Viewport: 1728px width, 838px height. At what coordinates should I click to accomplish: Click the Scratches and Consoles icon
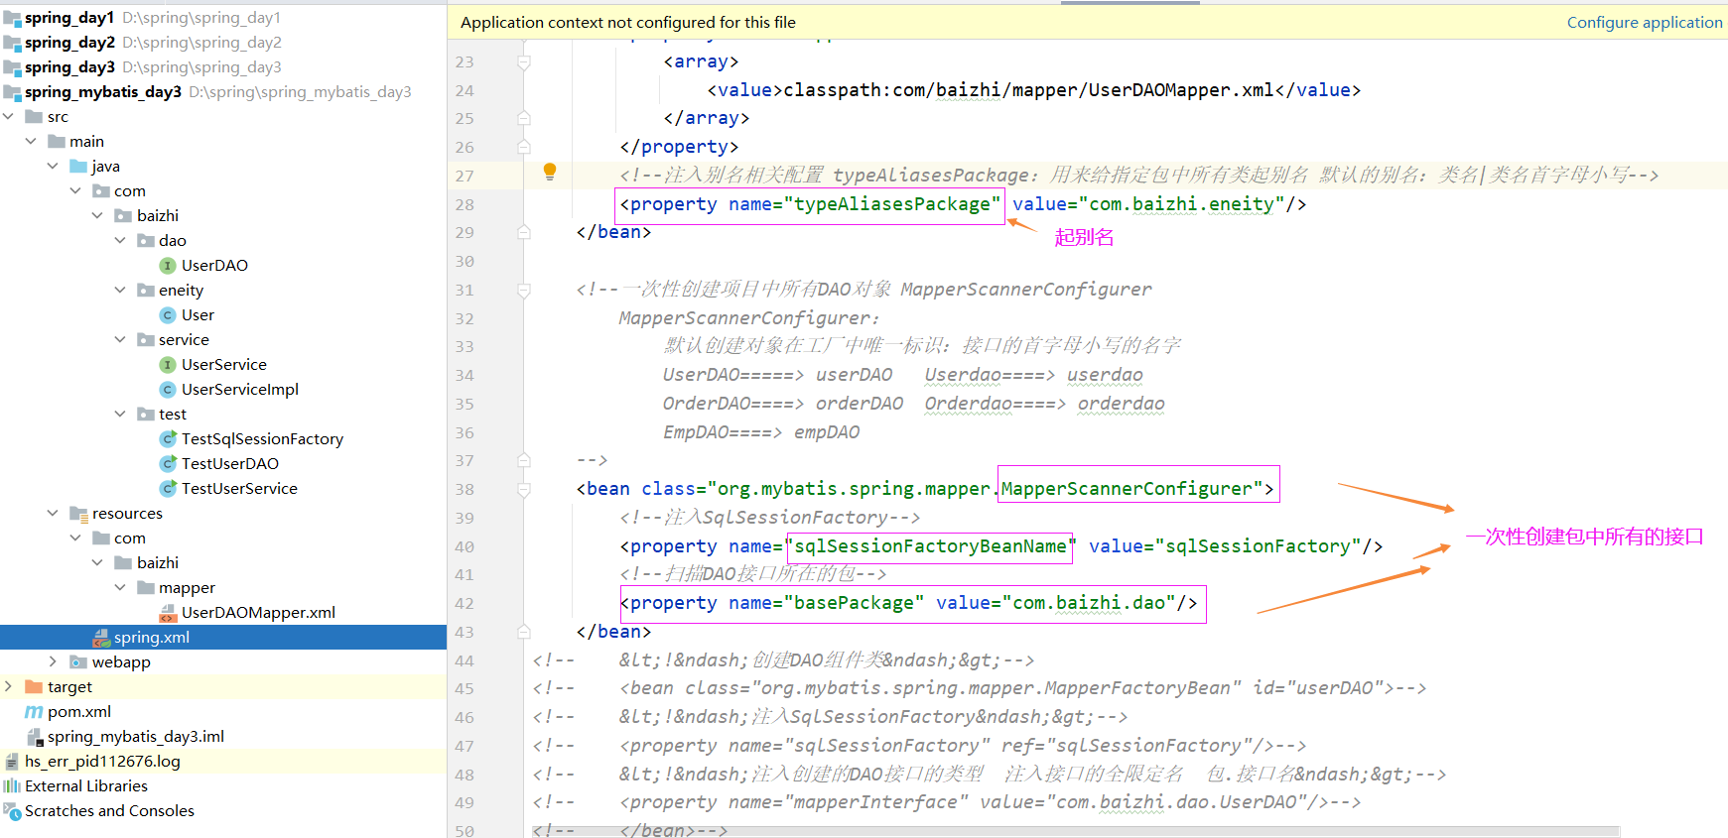pyautogui.click(x=12, y=811)
